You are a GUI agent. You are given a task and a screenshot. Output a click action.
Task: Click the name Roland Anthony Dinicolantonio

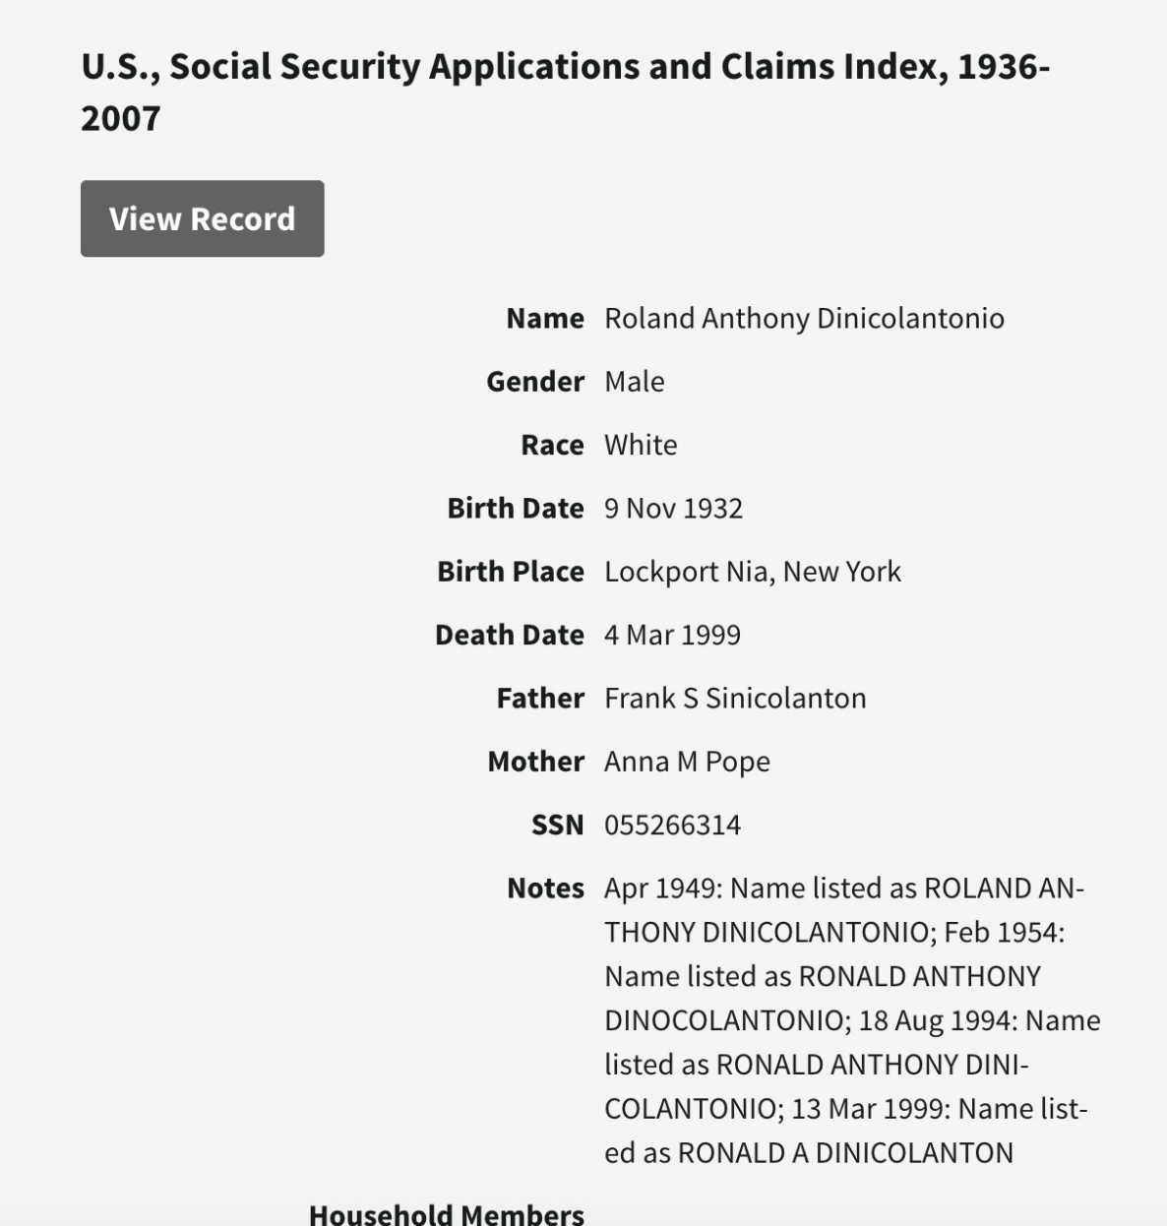point(804,319)
